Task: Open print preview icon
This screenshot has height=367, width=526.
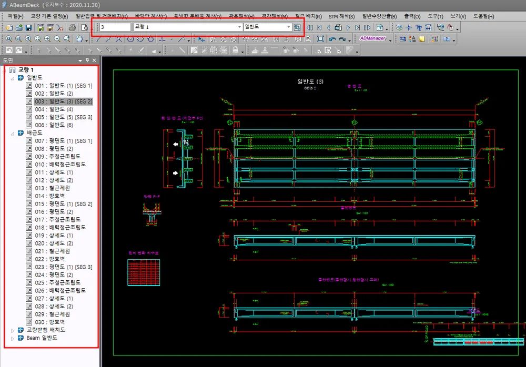Action: (x=85, y=27)
